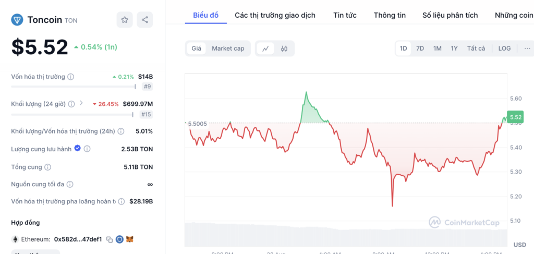
Task: Click the $14B market cap value
Action: [145, 77]
